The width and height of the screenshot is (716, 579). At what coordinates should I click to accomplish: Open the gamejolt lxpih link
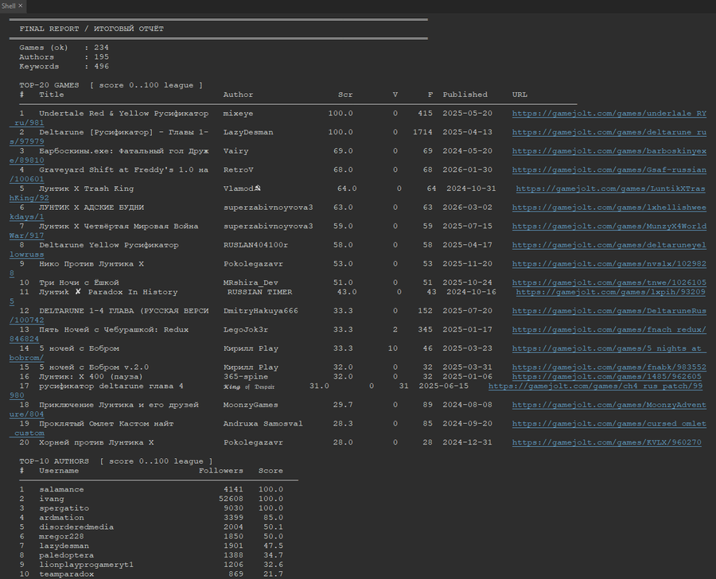point(610,292)
